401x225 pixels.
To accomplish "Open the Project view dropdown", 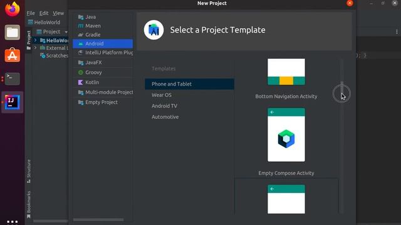I will [x=52, y=32].
